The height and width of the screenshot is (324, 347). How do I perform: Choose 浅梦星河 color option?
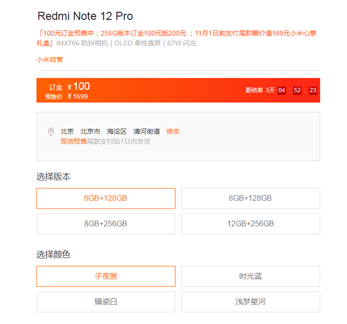250,302
